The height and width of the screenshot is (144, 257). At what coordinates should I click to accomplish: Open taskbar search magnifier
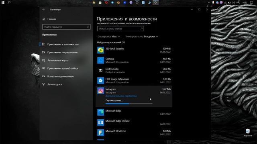coord(9,2)
